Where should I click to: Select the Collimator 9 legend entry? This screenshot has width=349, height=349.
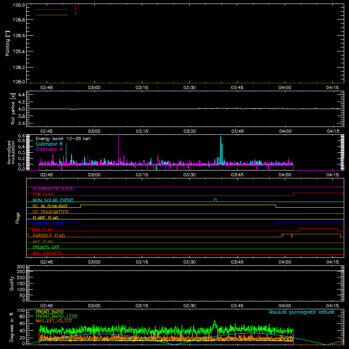point(49,149)
